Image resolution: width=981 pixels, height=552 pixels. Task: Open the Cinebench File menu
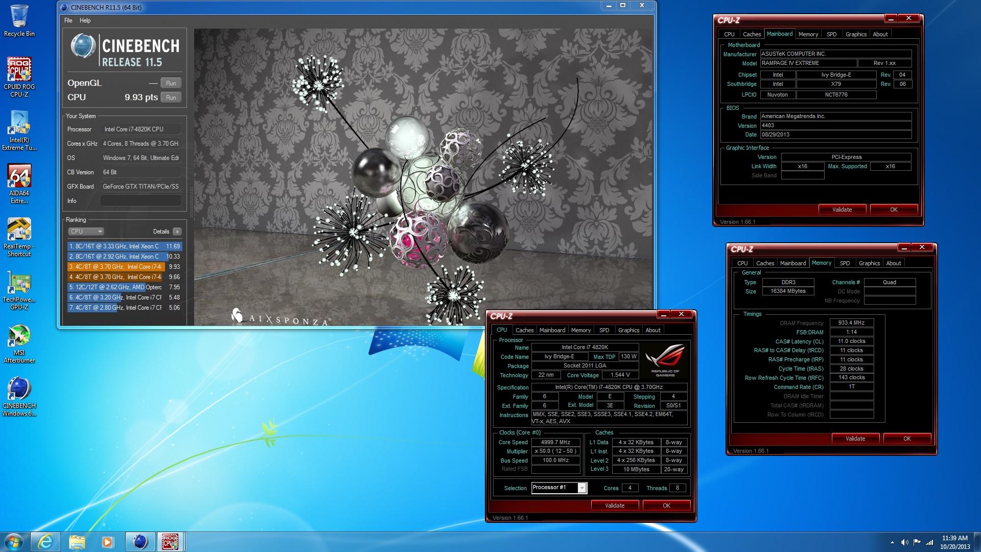coord(68,20)
